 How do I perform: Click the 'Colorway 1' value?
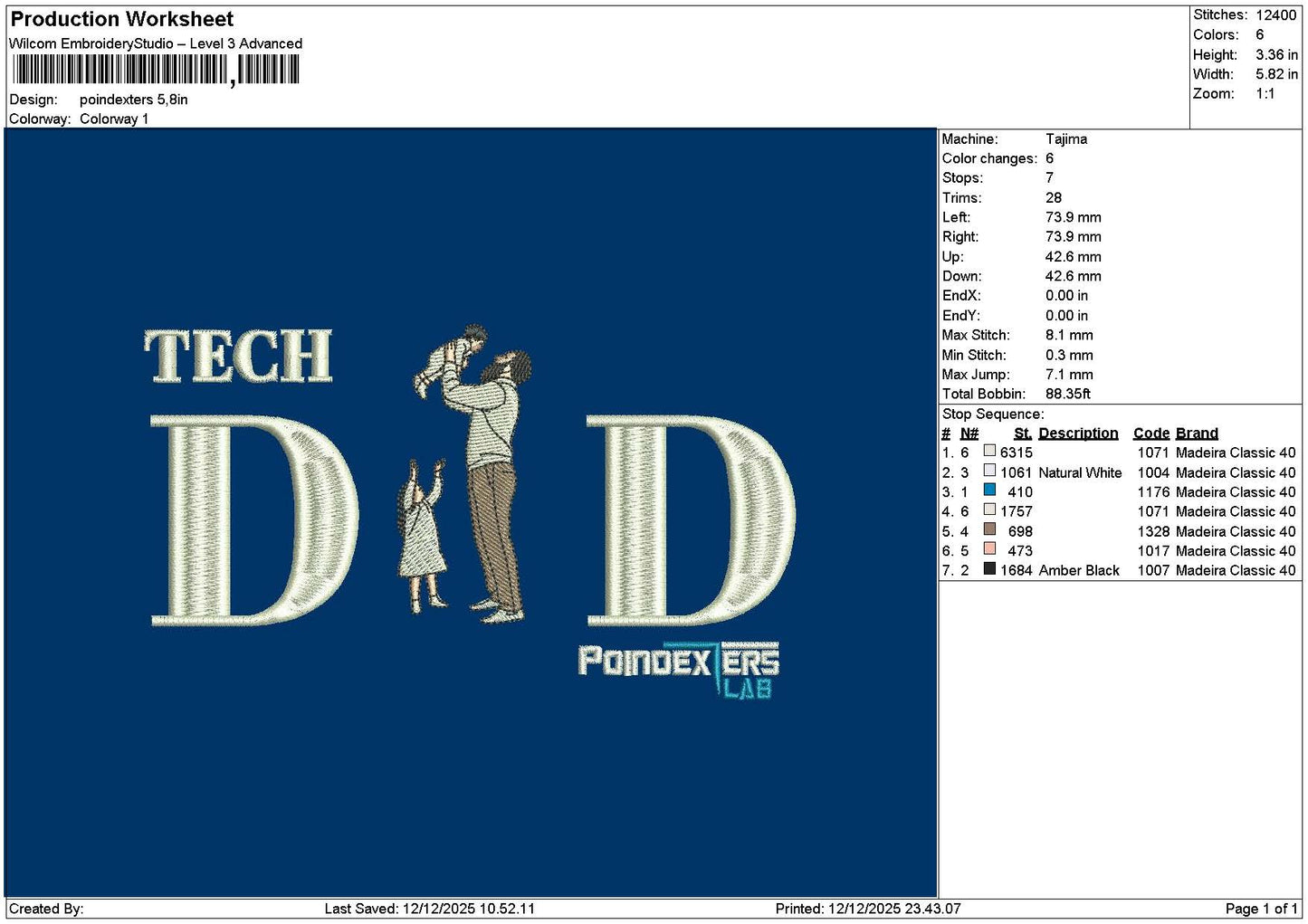[114, 119]
